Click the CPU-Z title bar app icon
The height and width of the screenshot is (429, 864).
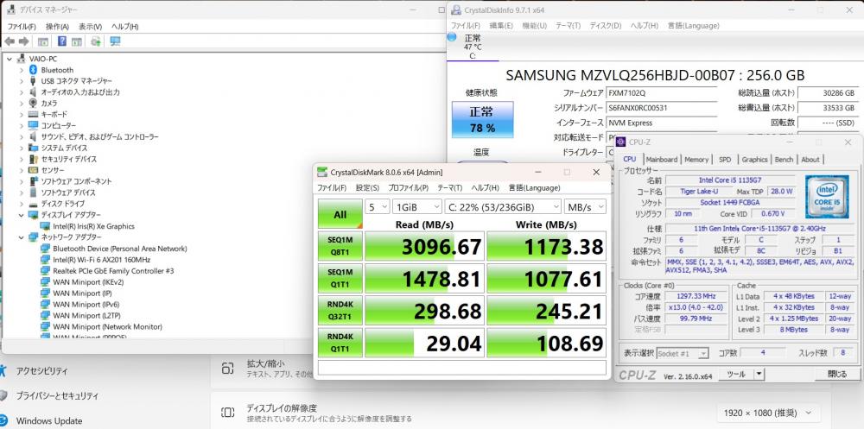619,142
